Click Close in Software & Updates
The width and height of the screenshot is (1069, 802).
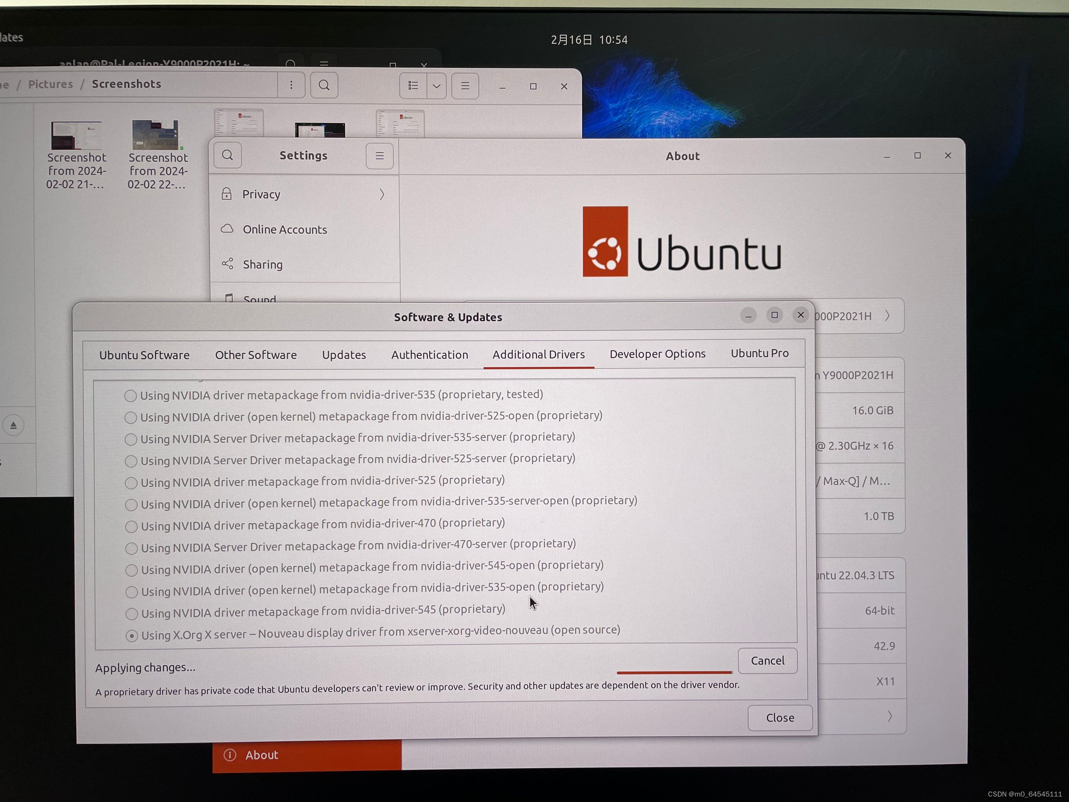click(780, 718)
